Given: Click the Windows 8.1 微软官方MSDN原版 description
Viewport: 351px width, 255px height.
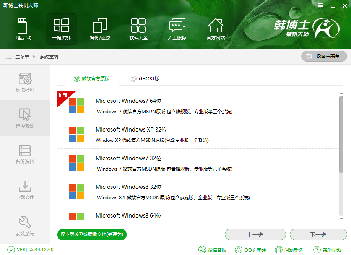Looking at the screenshot, I should (x=174, y=198).
